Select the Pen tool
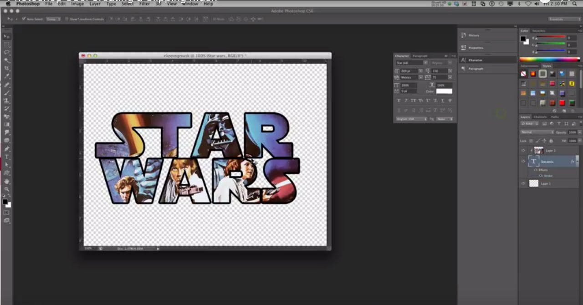The height and width of the screenshot is (305, 583). (6, 149)
